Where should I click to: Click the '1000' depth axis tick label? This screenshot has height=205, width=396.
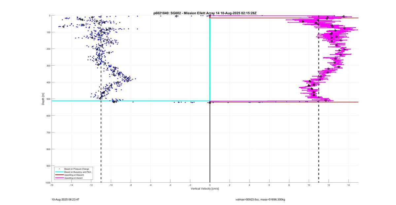pos(48,182)
